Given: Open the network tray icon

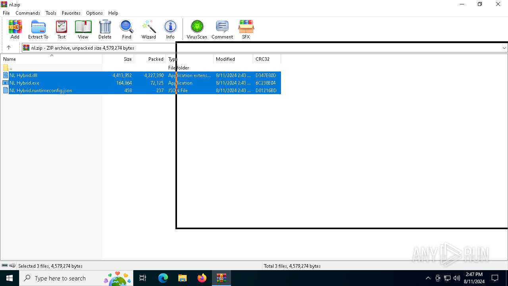Looking at the screenshot, I should (x=447, y=278).
